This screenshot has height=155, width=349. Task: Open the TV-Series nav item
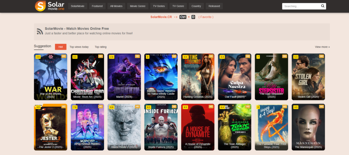[x=159, y=6]
